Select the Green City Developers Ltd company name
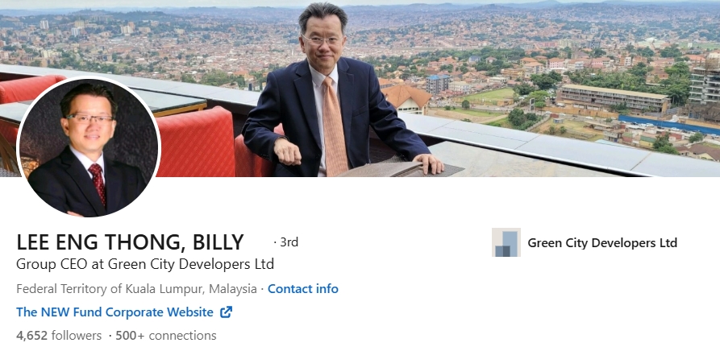The height and width of the screenshot is (347, 720). pyautogui.click(x=602, y=243)
